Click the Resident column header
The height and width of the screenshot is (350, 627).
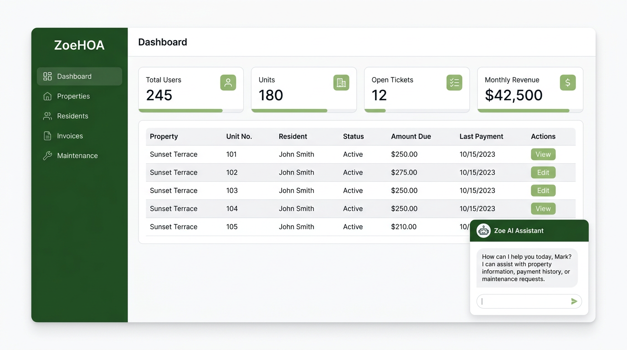click(293, 136)
